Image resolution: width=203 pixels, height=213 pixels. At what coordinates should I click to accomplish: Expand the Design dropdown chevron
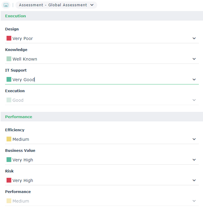click(x=194, y=38)
